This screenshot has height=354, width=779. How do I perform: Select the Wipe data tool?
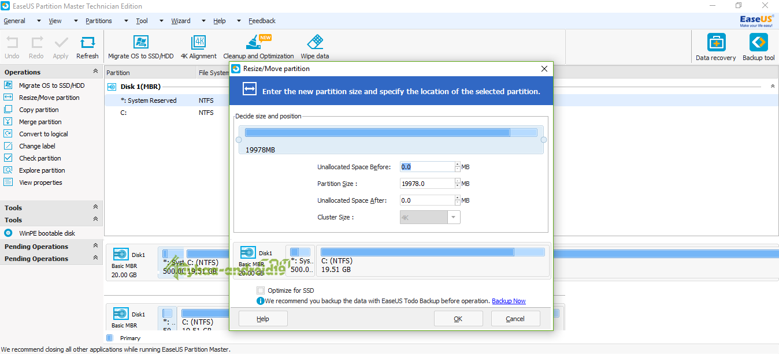[x=315, y=47]
